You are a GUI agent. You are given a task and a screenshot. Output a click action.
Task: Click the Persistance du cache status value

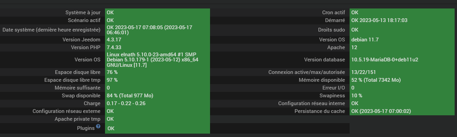point(381,111)
